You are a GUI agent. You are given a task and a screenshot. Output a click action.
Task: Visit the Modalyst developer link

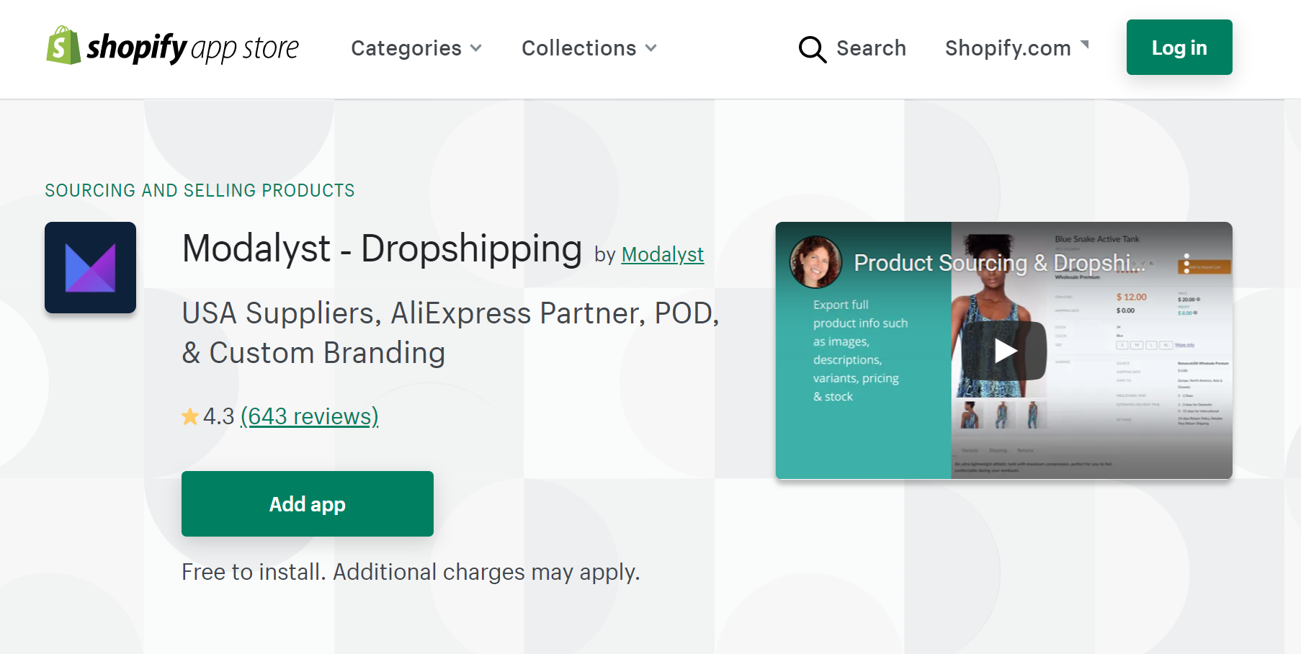click(662, 254)
